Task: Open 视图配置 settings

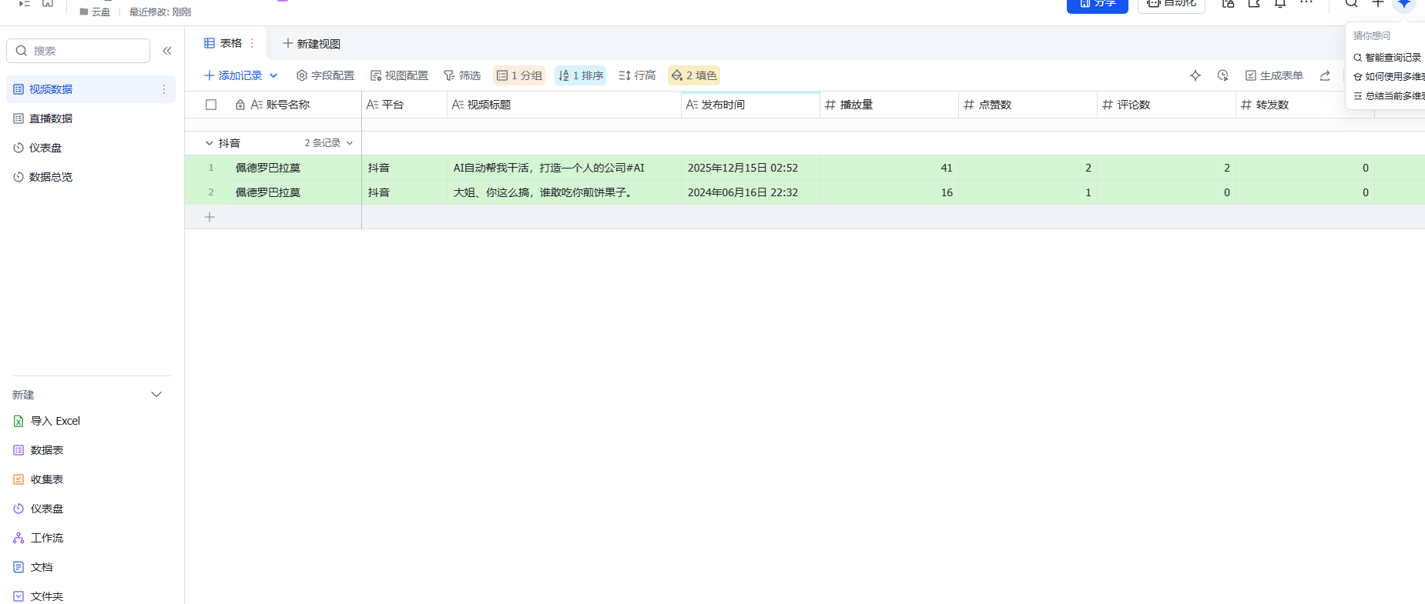Action: tap(399, 75)
